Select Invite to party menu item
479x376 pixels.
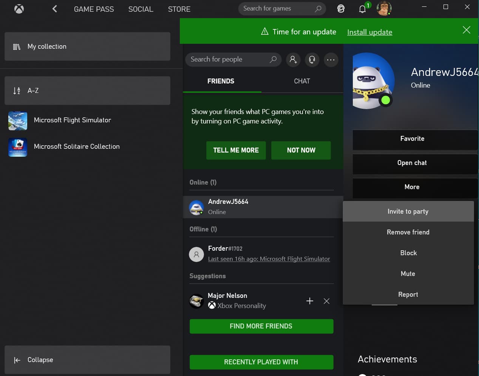(x=408, y=211)
